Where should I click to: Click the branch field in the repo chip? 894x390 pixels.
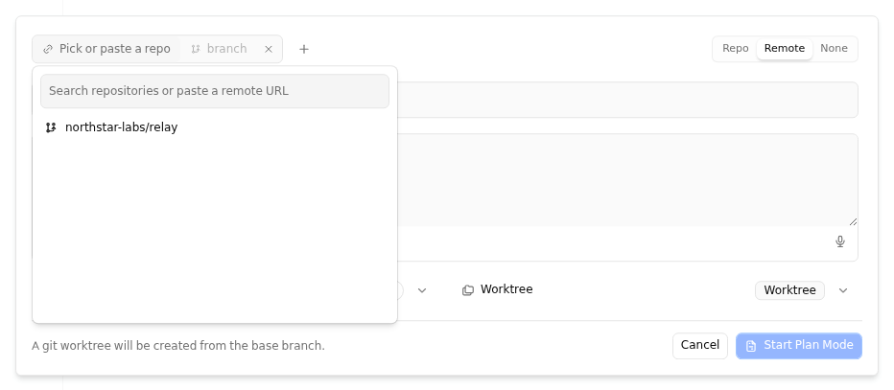click(219, 49)
